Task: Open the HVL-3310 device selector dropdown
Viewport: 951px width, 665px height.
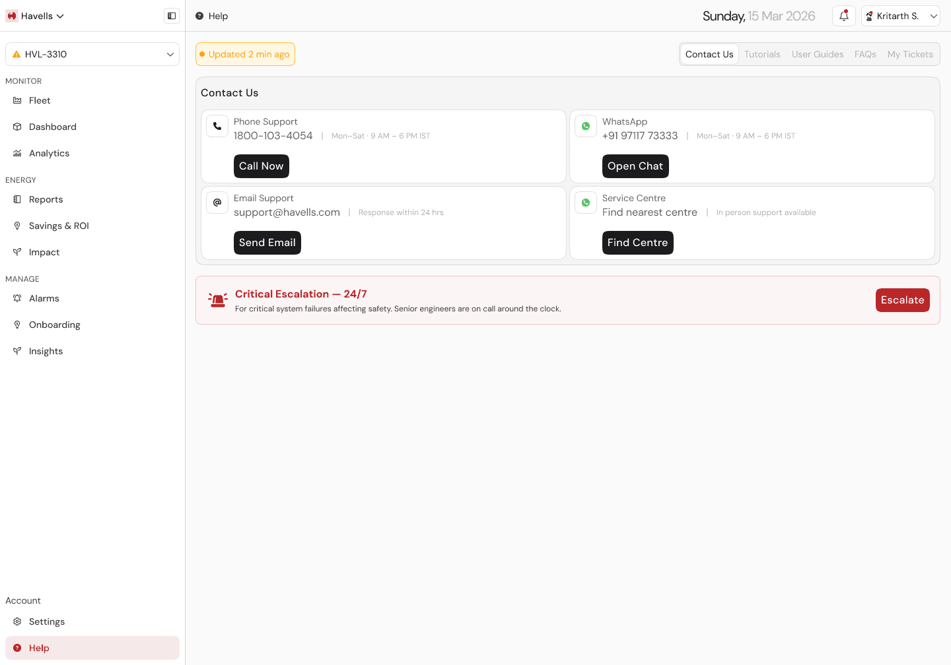Action: click(92, 54)
